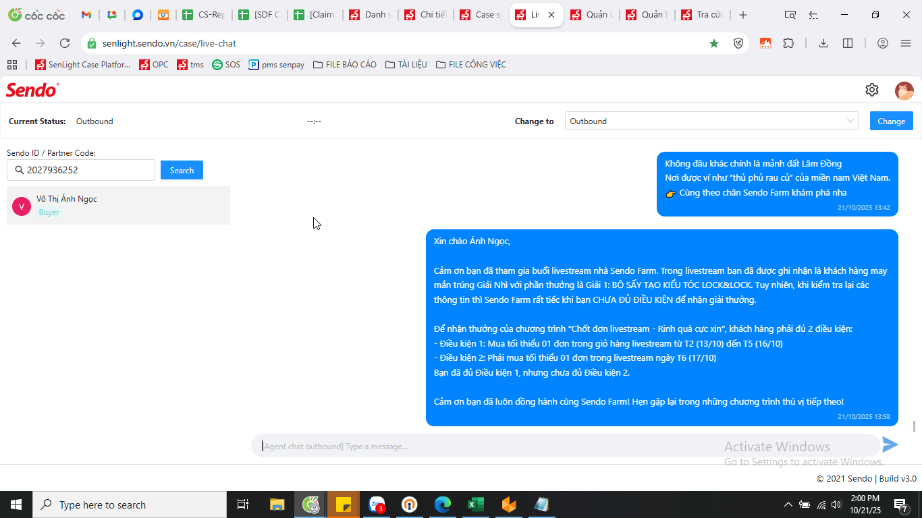The height and width of the screenshot is (518, 922).
Task: Open File Explorer from the taskbar
Action: [x=277, y=505]
